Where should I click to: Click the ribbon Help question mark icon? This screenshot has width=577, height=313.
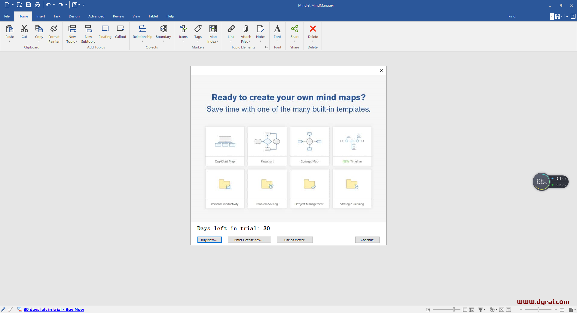[573, 16]
